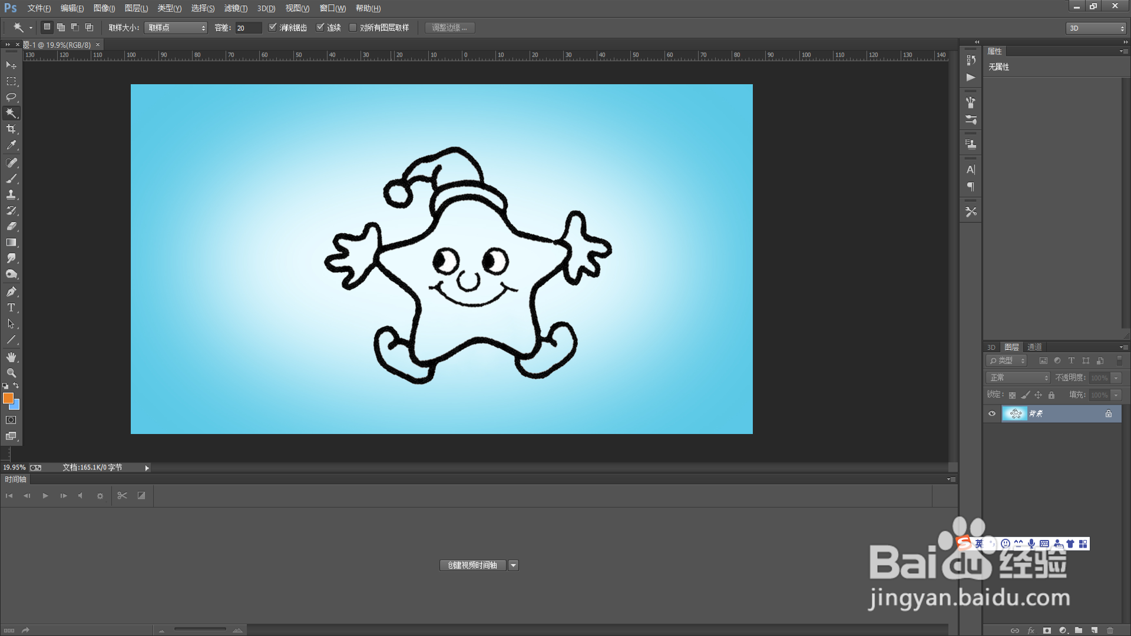Screen dimensions: 1131x636
Task: Select the Smudge tool
Action: click(x=11, y=258)
